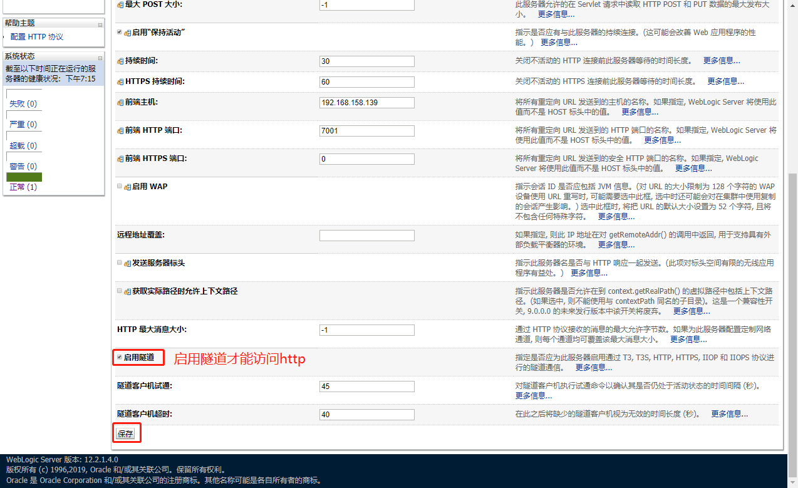Open the 超载 (0) status link
This screenshot has width=798, height=488.
click(23, 146)
